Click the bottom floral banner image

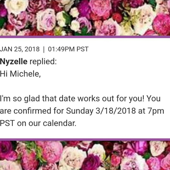(x=85, y=155)
